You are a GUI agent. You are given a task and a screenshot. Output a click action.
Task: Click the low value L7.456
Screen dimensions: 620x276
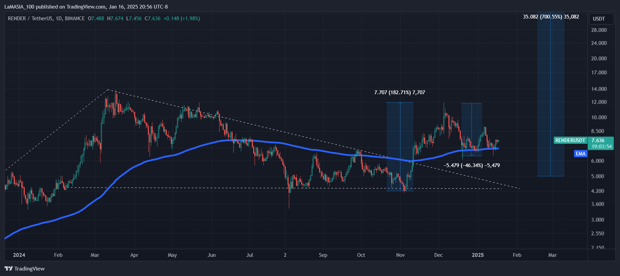(134, 18)
